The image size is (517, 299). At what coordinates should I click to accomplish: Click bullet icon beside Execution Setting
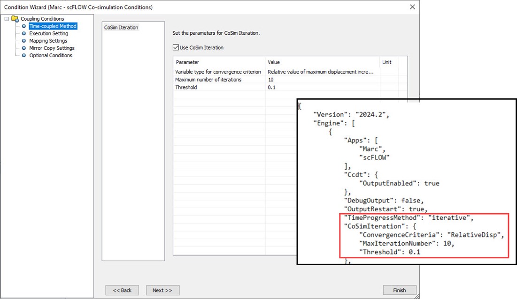tap(24, 34)
